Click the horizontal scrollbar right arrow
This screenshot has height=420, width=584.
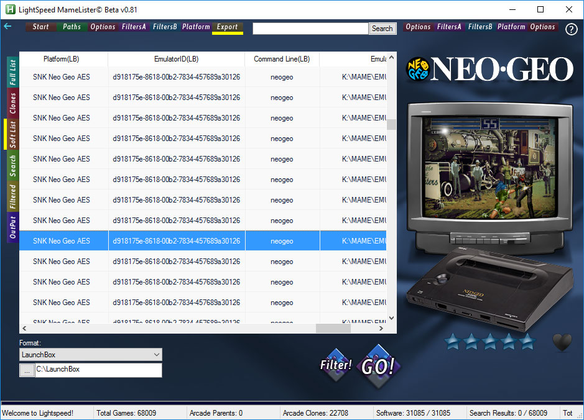(381, 329)
